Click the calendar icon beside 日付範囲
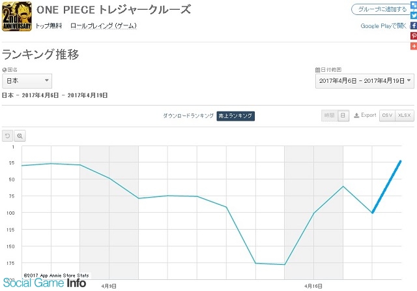417x291 pixels. coord(317,70)
